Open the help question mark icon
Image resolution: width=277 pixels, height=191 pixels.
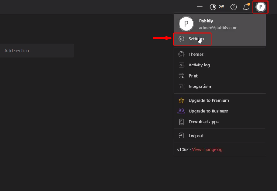click(x=234, y=7)
